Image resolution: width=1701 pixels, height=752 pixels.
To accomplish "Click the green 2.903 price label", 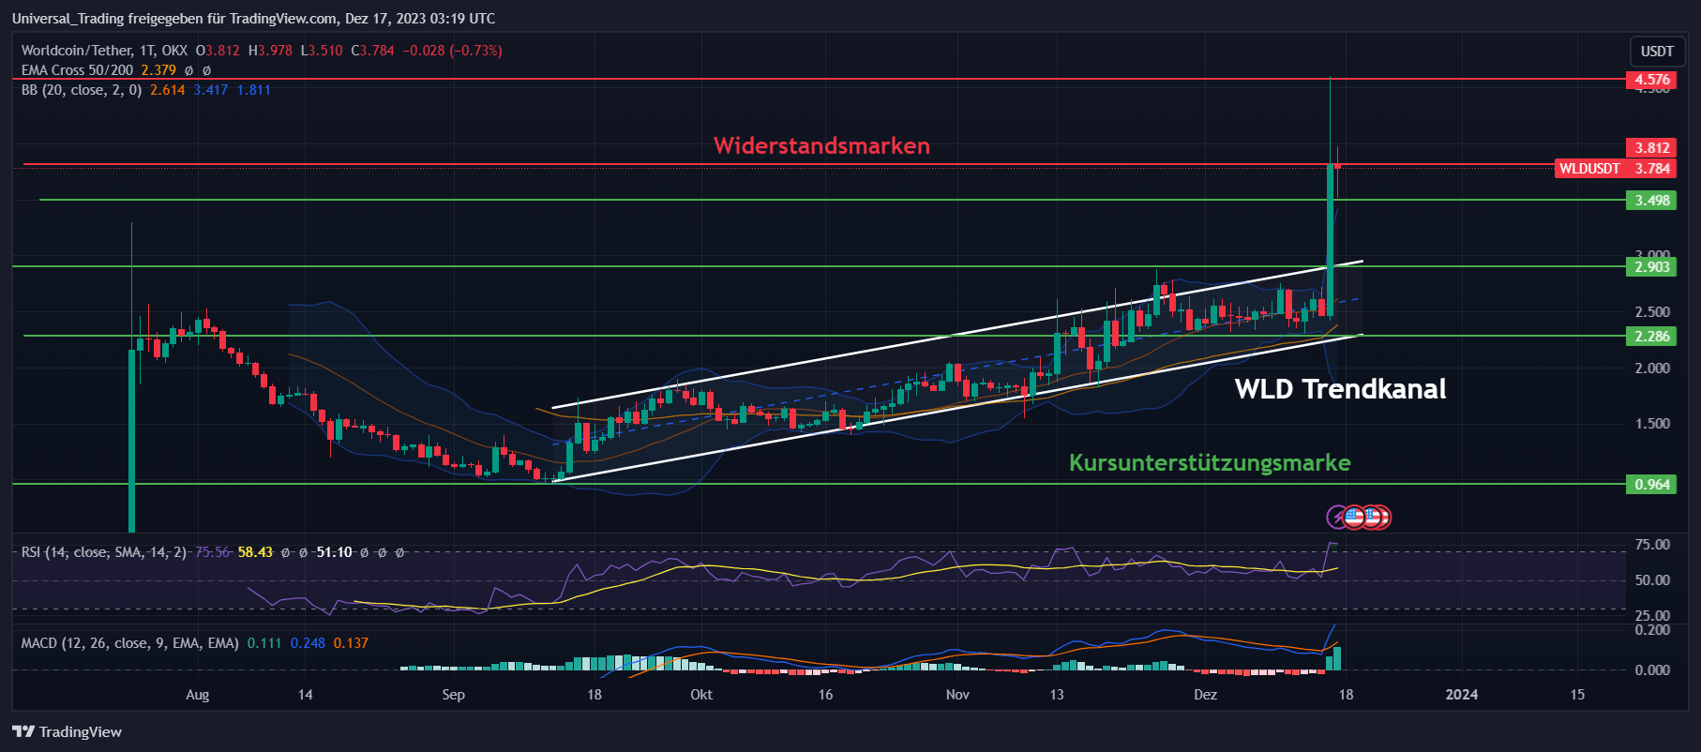I will pyautogui.click(x=1651, y=267).
